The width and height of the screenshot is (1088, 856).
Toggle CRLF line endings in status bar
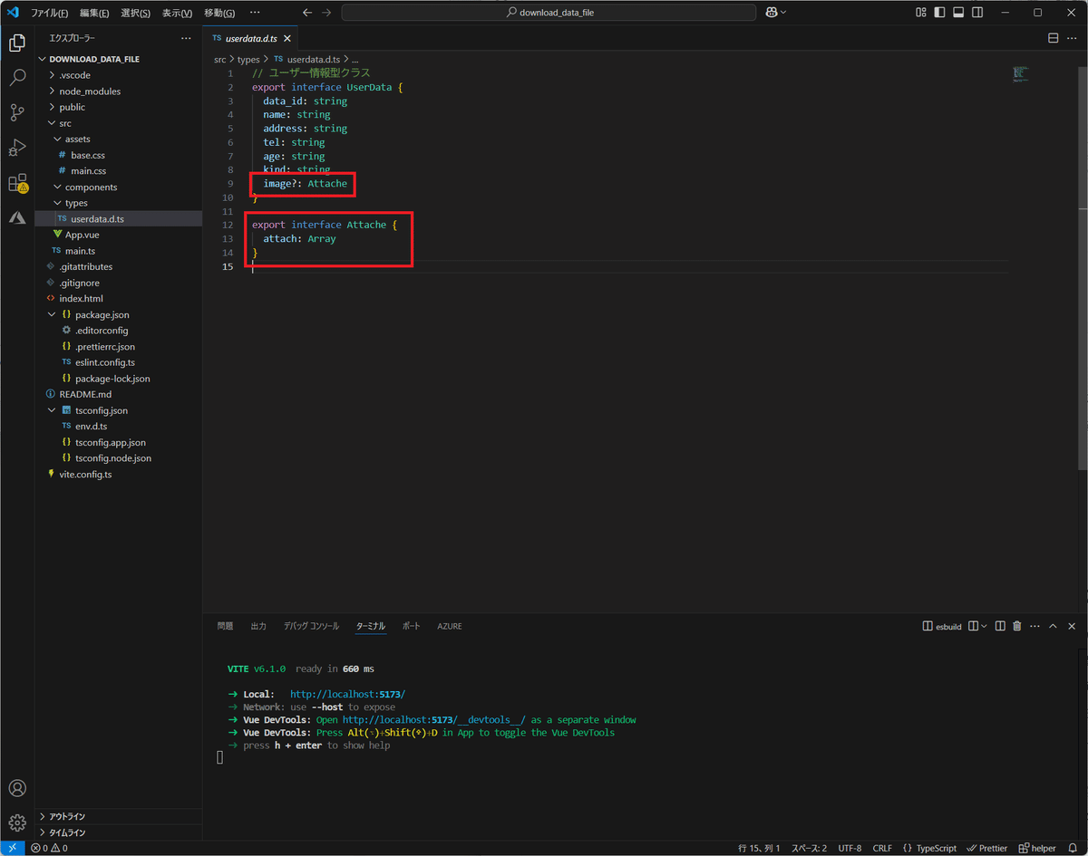click(881, 848)
